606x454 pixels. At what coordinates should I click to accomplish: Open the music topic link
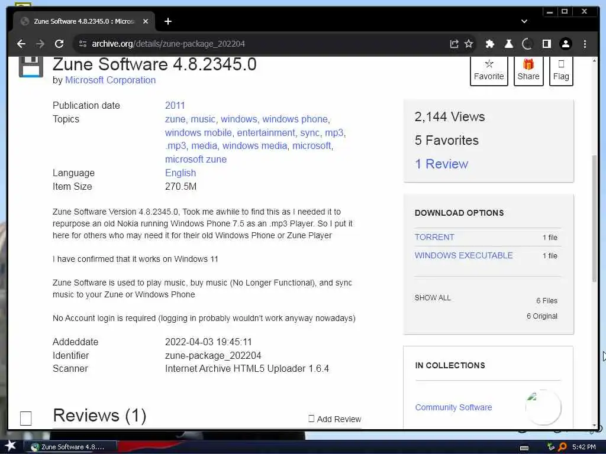[x=203, y=119]
